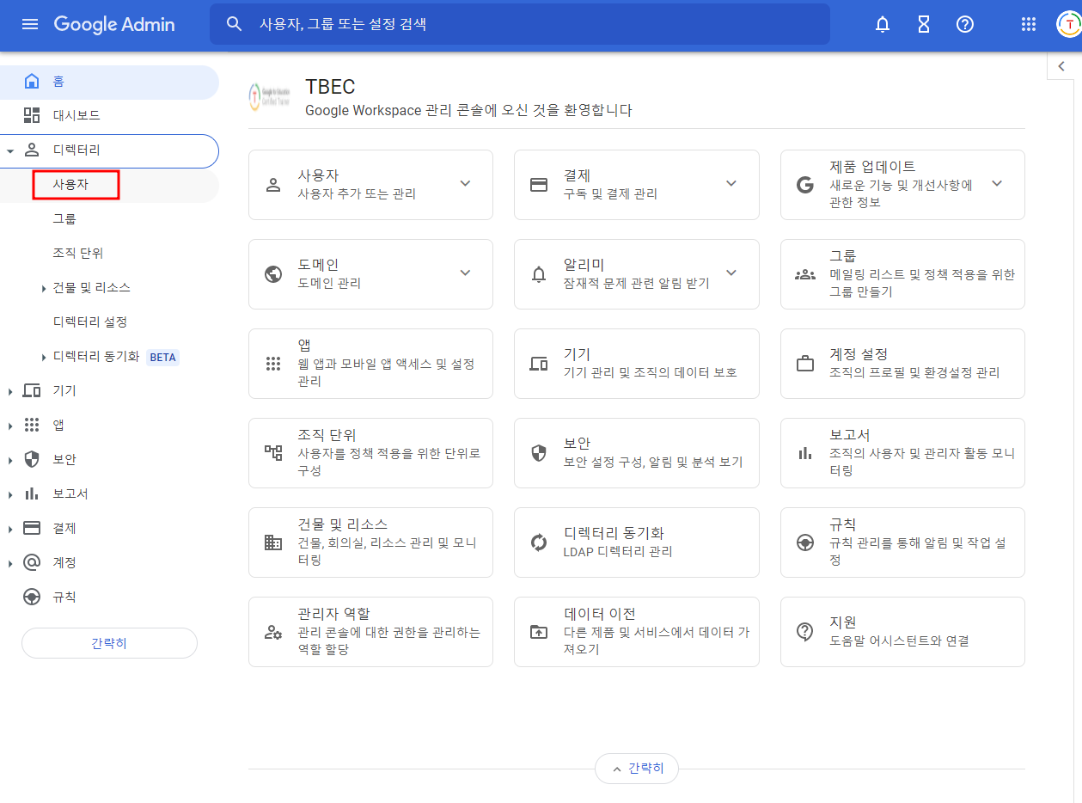The height and width of the screenshot is (803, 1082).
Task: Open the help question mark icon
Action: (x=965, y=24)
